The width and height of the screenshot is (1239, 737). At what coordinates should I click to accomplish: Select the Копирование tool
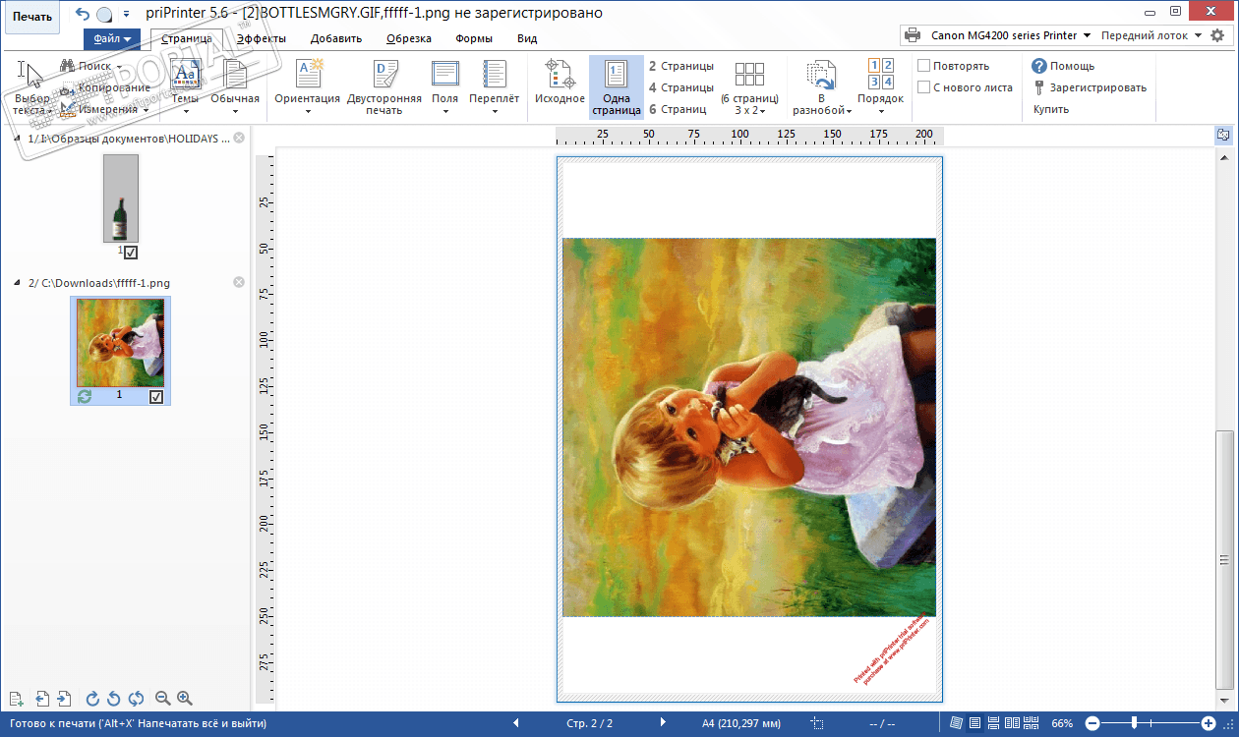[x=104, y=87]
